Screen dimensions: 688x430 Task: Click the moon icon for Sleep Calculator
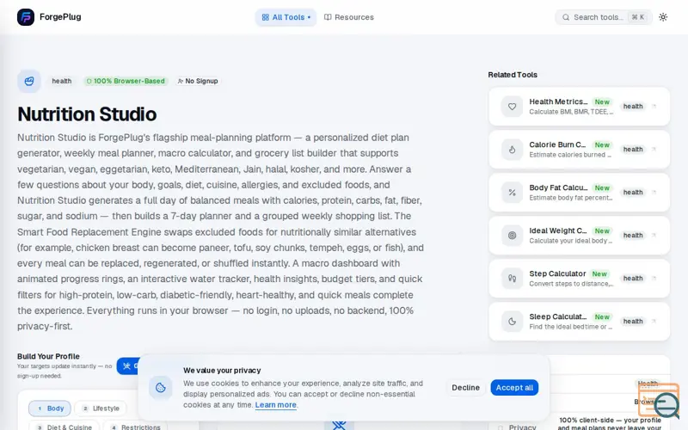tap(512, 322)
